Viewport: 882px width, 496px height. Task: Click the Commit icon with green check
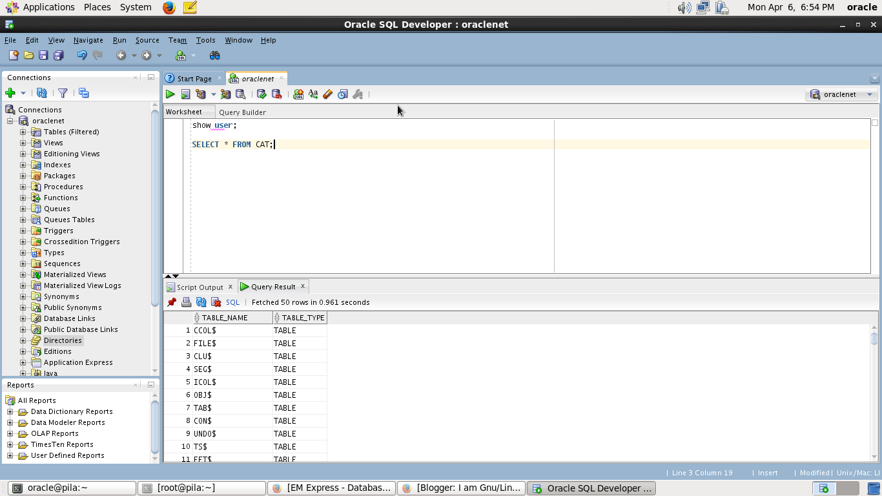[262, 94]
